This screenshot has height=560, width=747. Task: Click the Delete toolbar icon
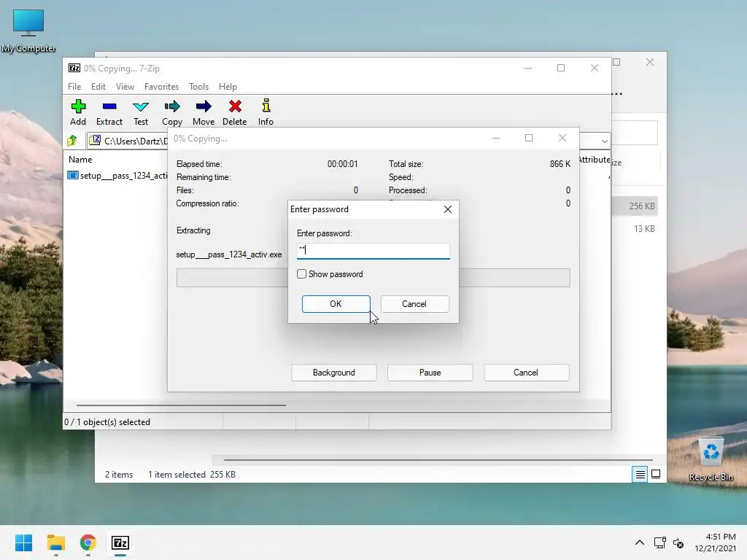234,112
